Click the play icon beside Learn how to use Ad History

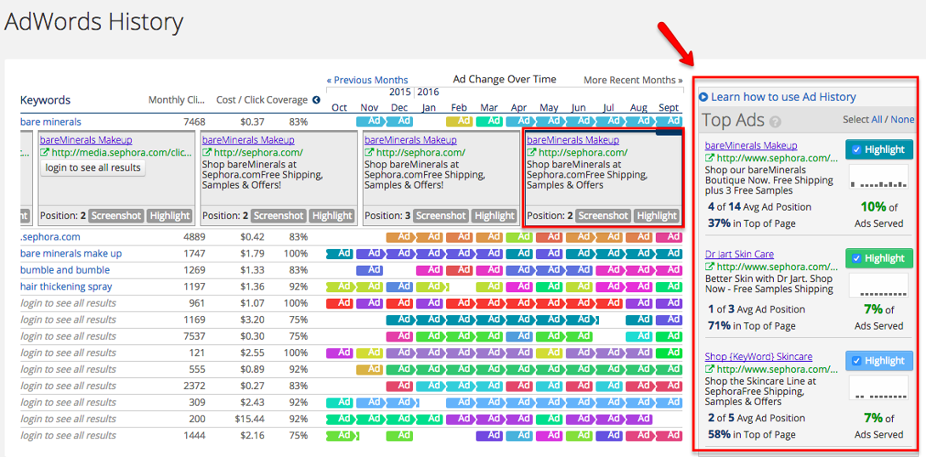703,98
